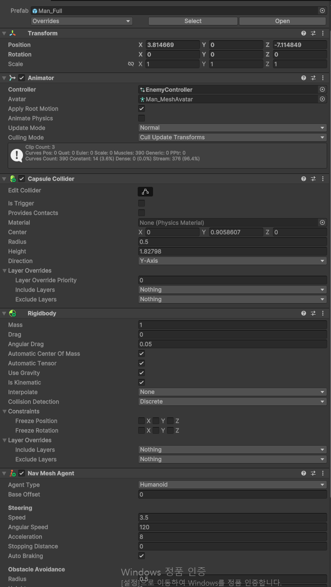Open Nav Mesh Agent more options menu
Screen dimensions: 331x587
click(x=323, y=473)
